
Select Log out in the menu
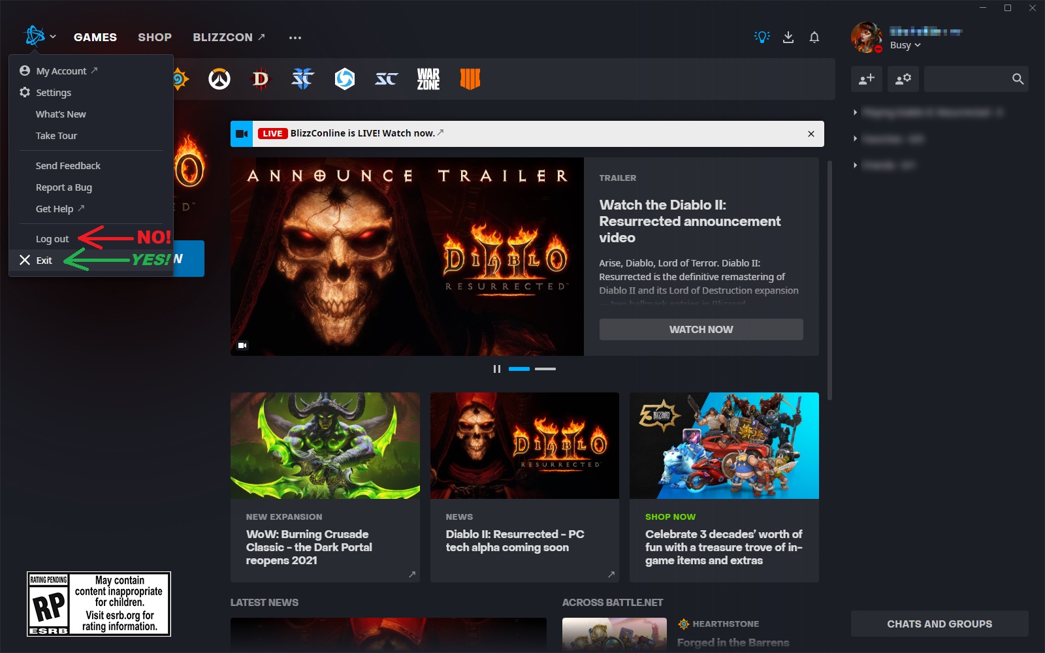point(52,239)
